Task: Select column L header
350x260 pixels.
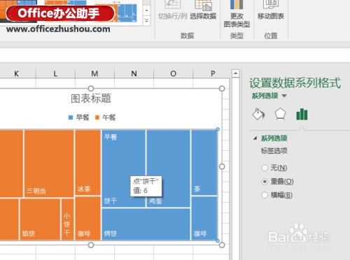Action: [55, 73]
